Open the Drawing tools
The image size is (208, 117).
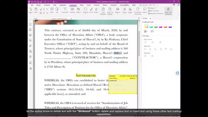point(85,11)
